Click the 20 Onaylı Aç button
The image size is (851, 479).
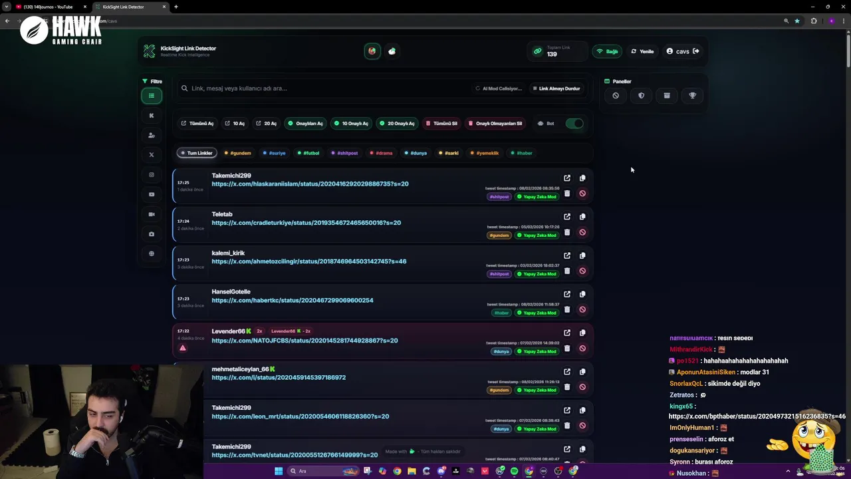pos(397,123)
